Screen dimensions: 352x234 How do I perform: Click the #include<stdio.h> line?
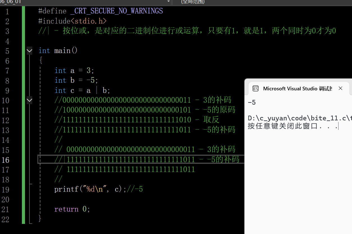pyautogui.click(x=72, y=21)
